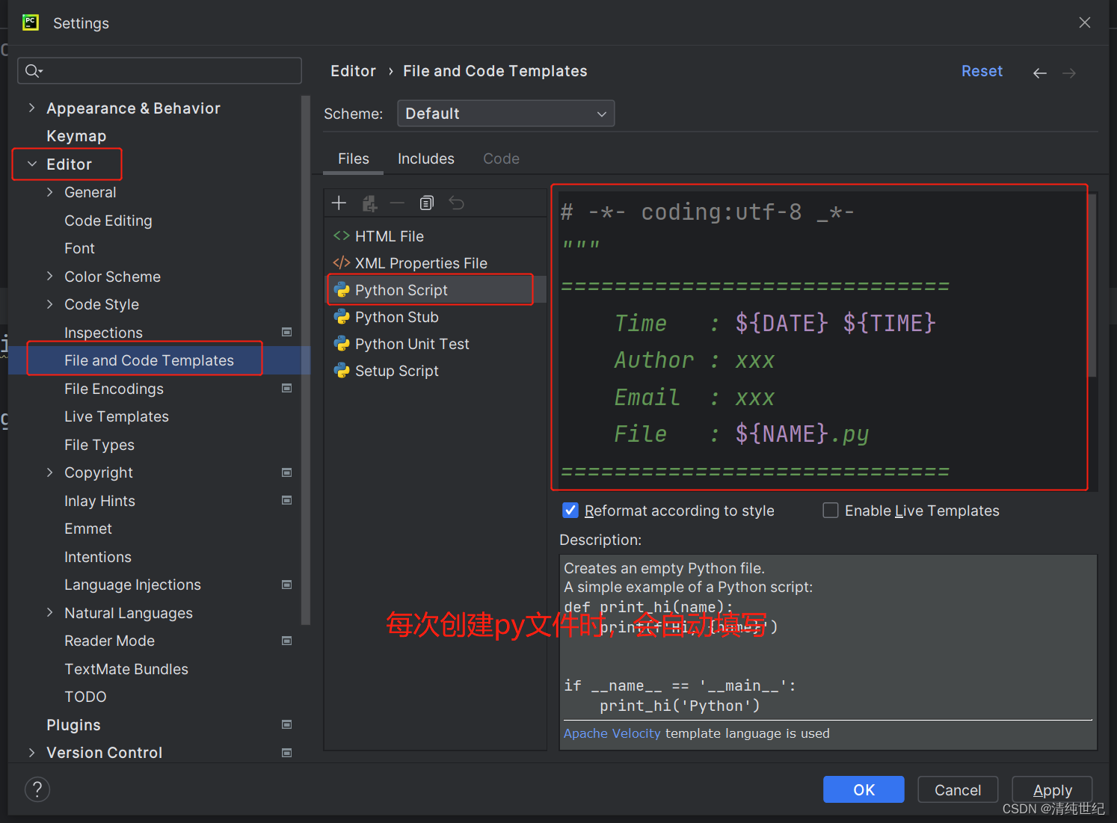Click the Setup Script python icon

click(x=342, y=371)
